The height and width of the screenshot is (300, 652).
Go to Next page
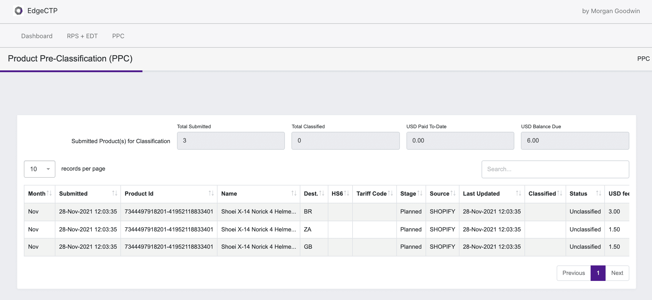(617, 273)
